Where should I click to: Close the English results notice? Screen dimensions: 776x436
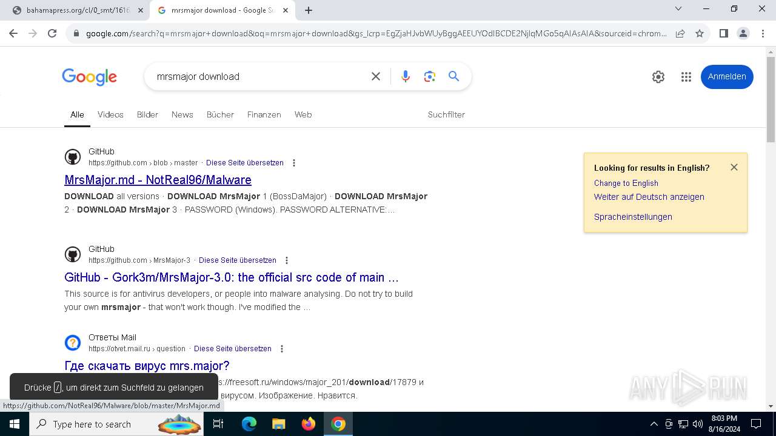(734, 167)
